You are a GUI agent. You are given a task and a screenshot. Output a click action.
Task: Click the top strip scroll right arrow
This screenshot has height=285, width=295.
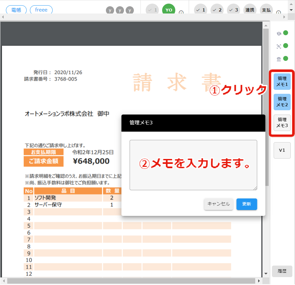pyautogui.click(x=284, y=17)
